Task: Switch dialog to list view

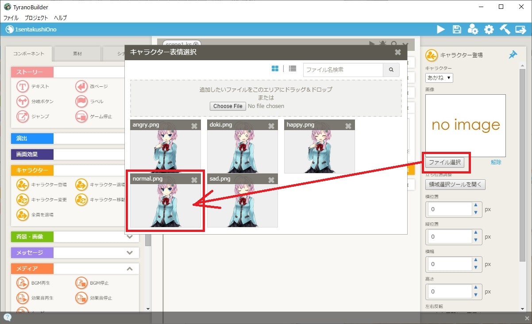Action: click(293, 69)
